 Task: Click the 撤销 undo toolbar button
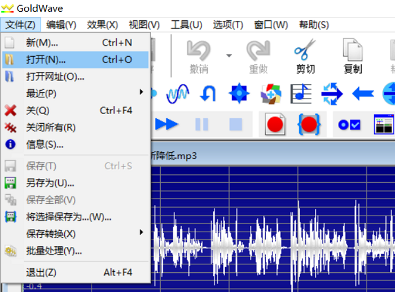point(199,56)
